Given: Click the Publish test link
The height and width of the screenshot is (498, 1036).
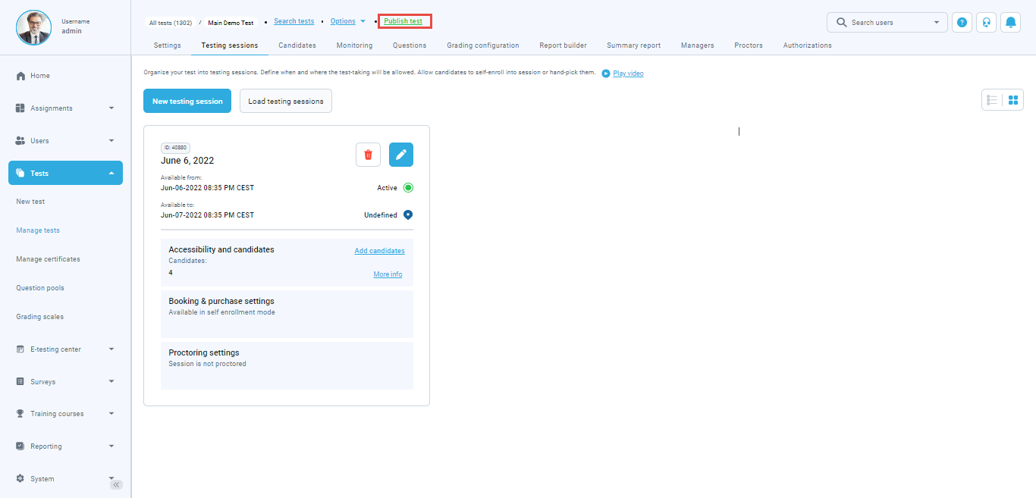Looking at the screenshot, I should 403,21.
